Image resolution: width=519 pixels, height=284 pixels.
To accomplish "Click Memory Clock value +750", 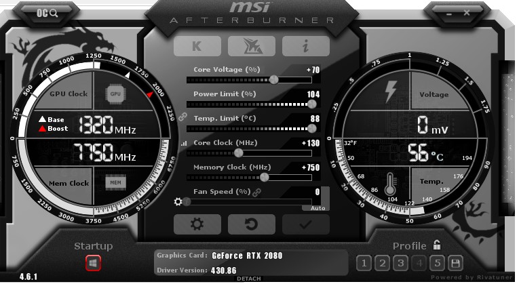I will click(311, 167).
